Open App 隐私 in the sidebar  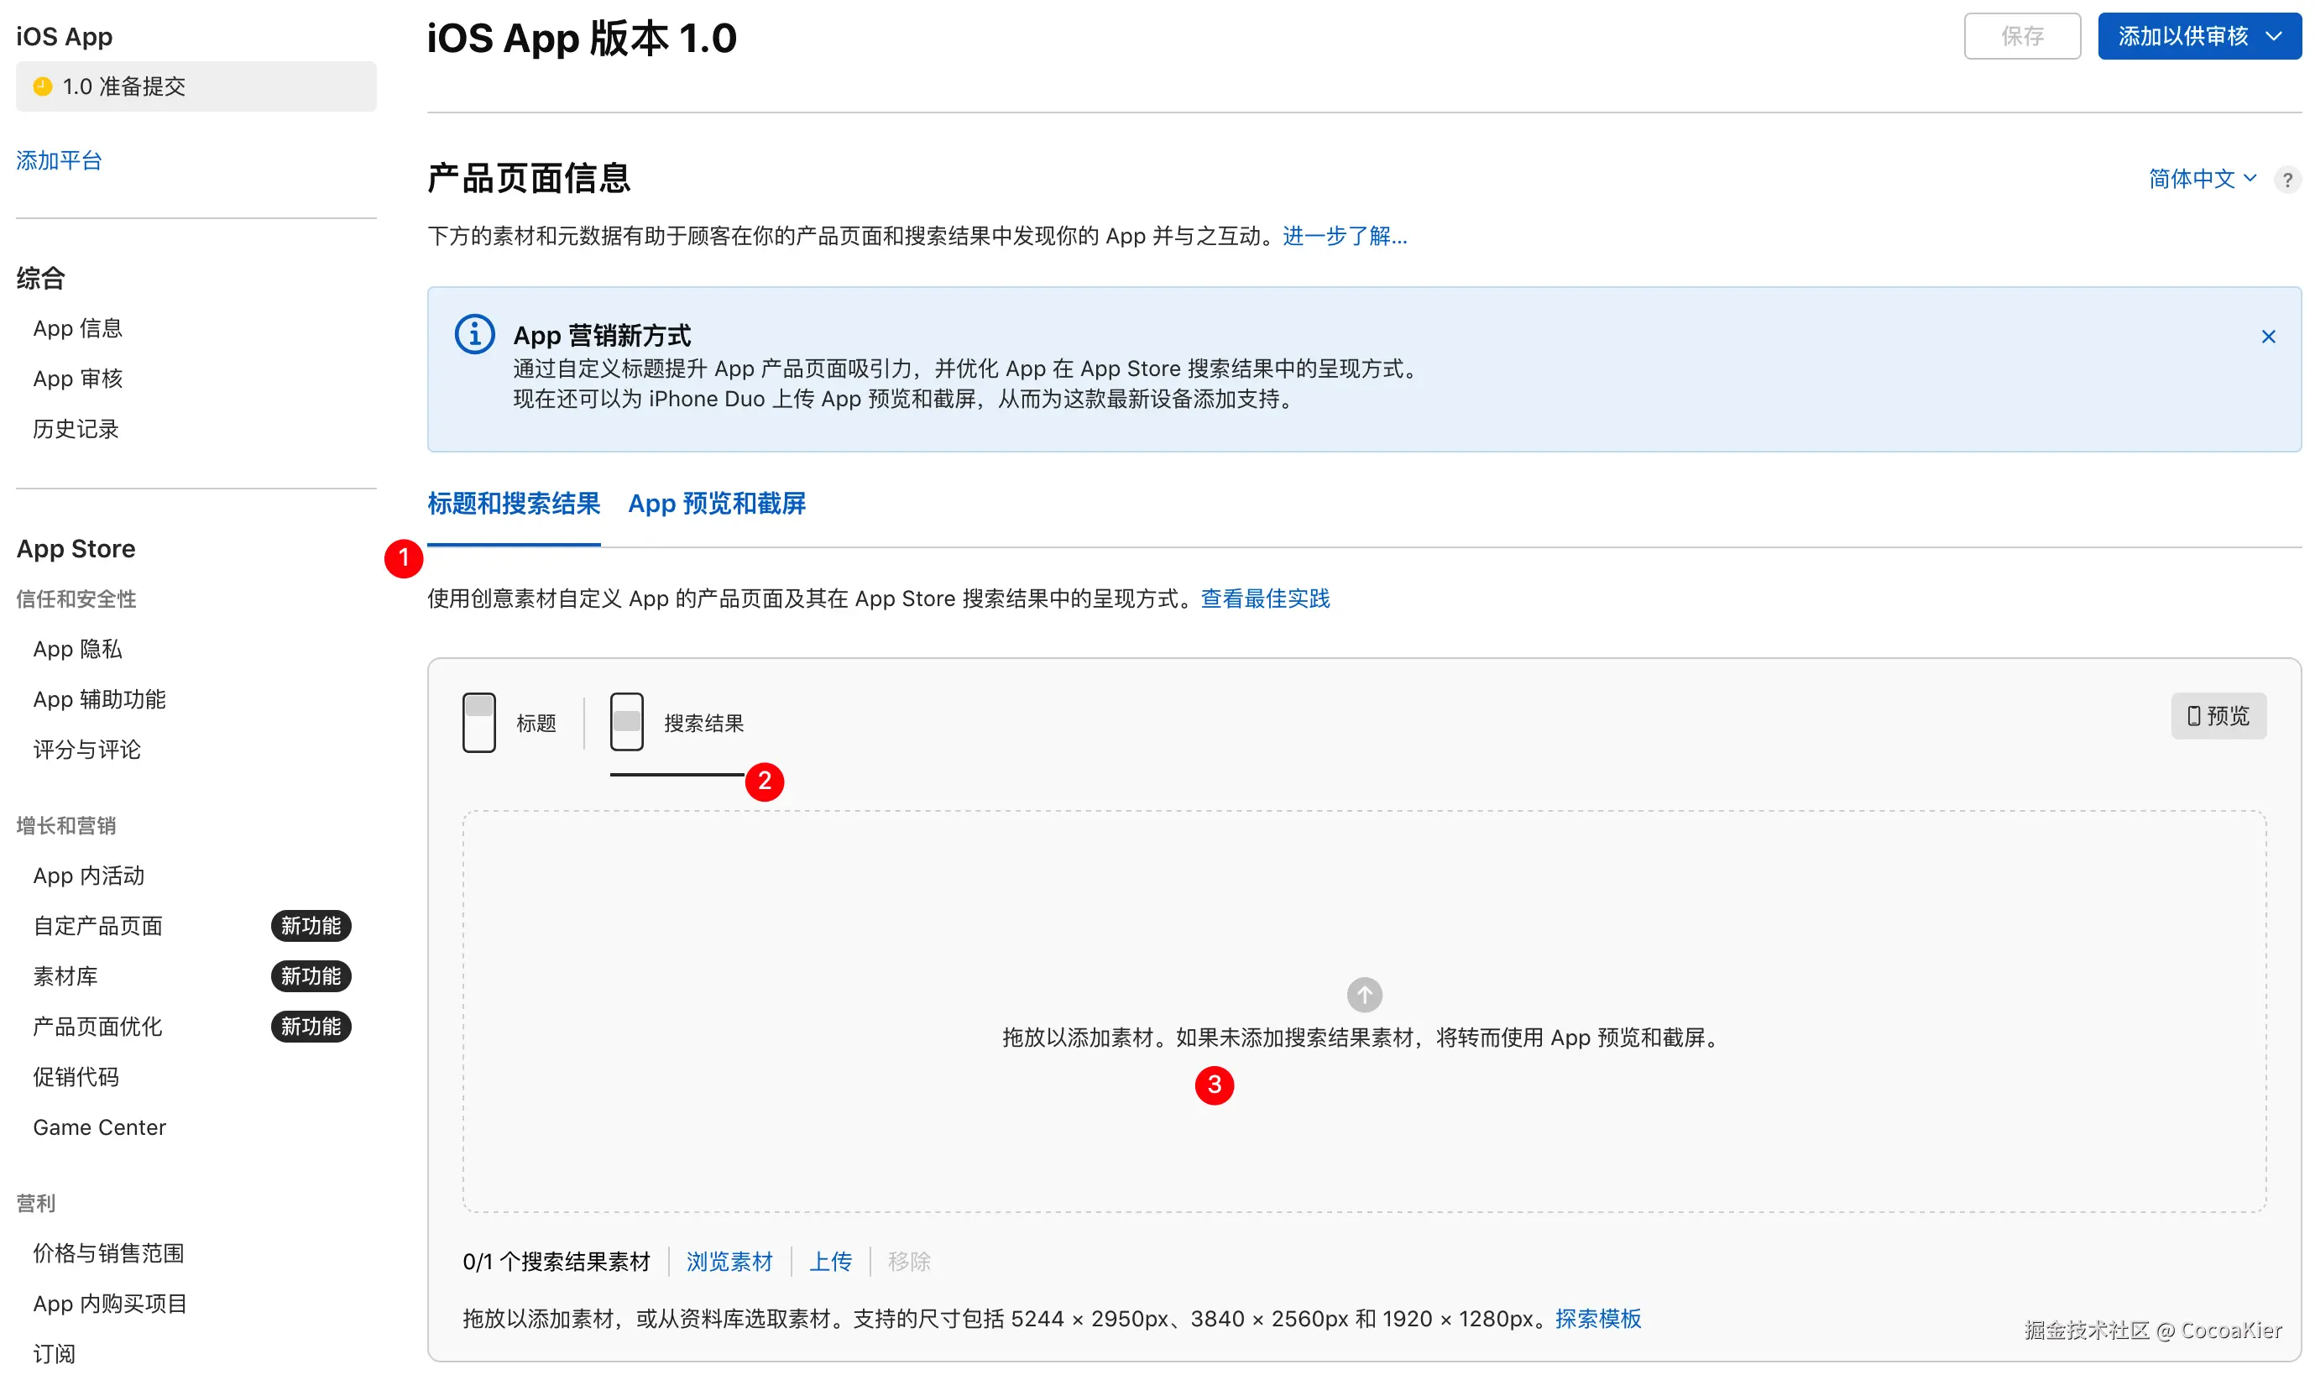click(x=78, y=649)
